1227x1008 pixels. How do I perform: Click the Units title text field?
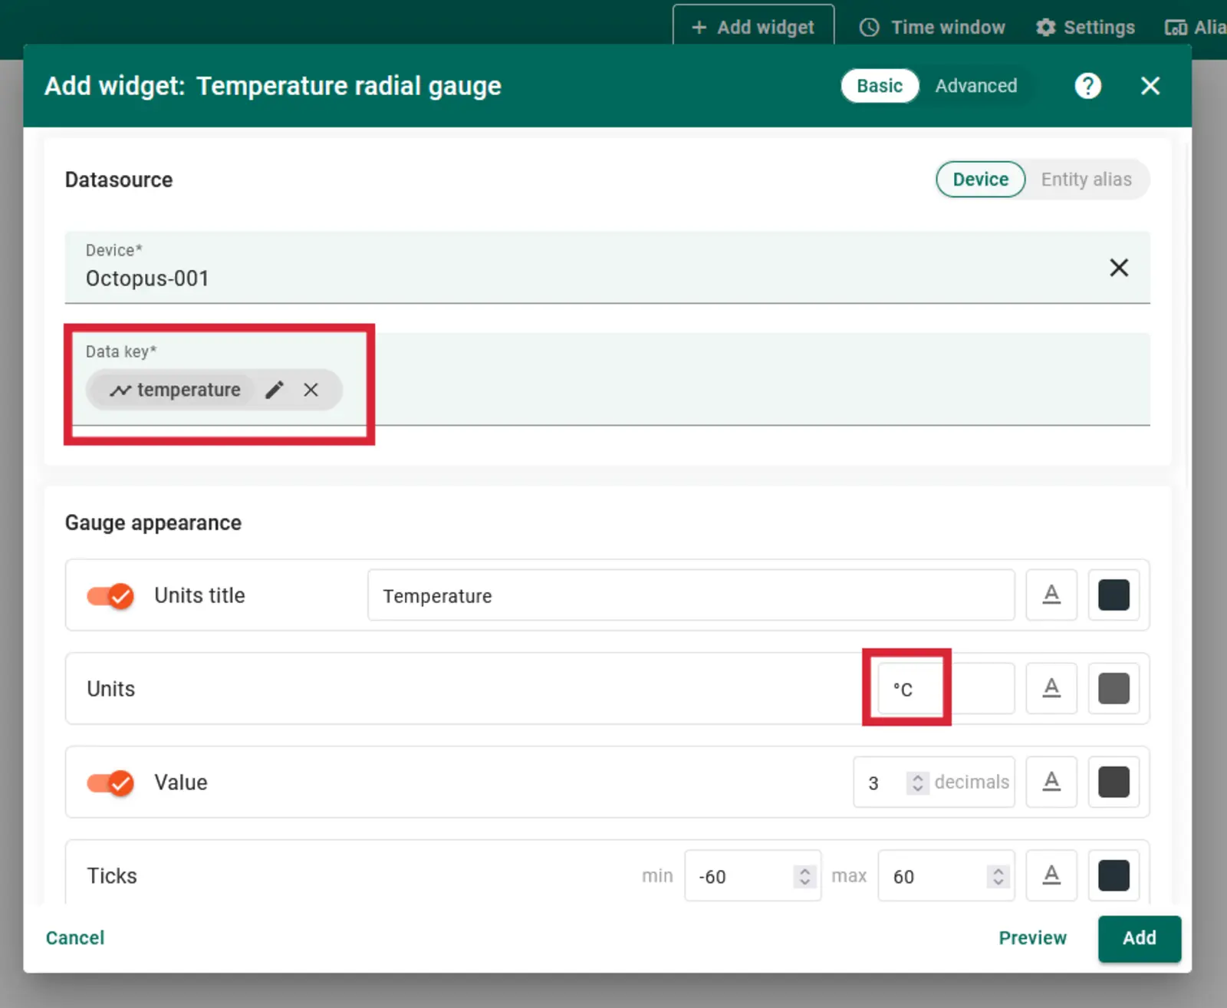click(x=690, y=595)
